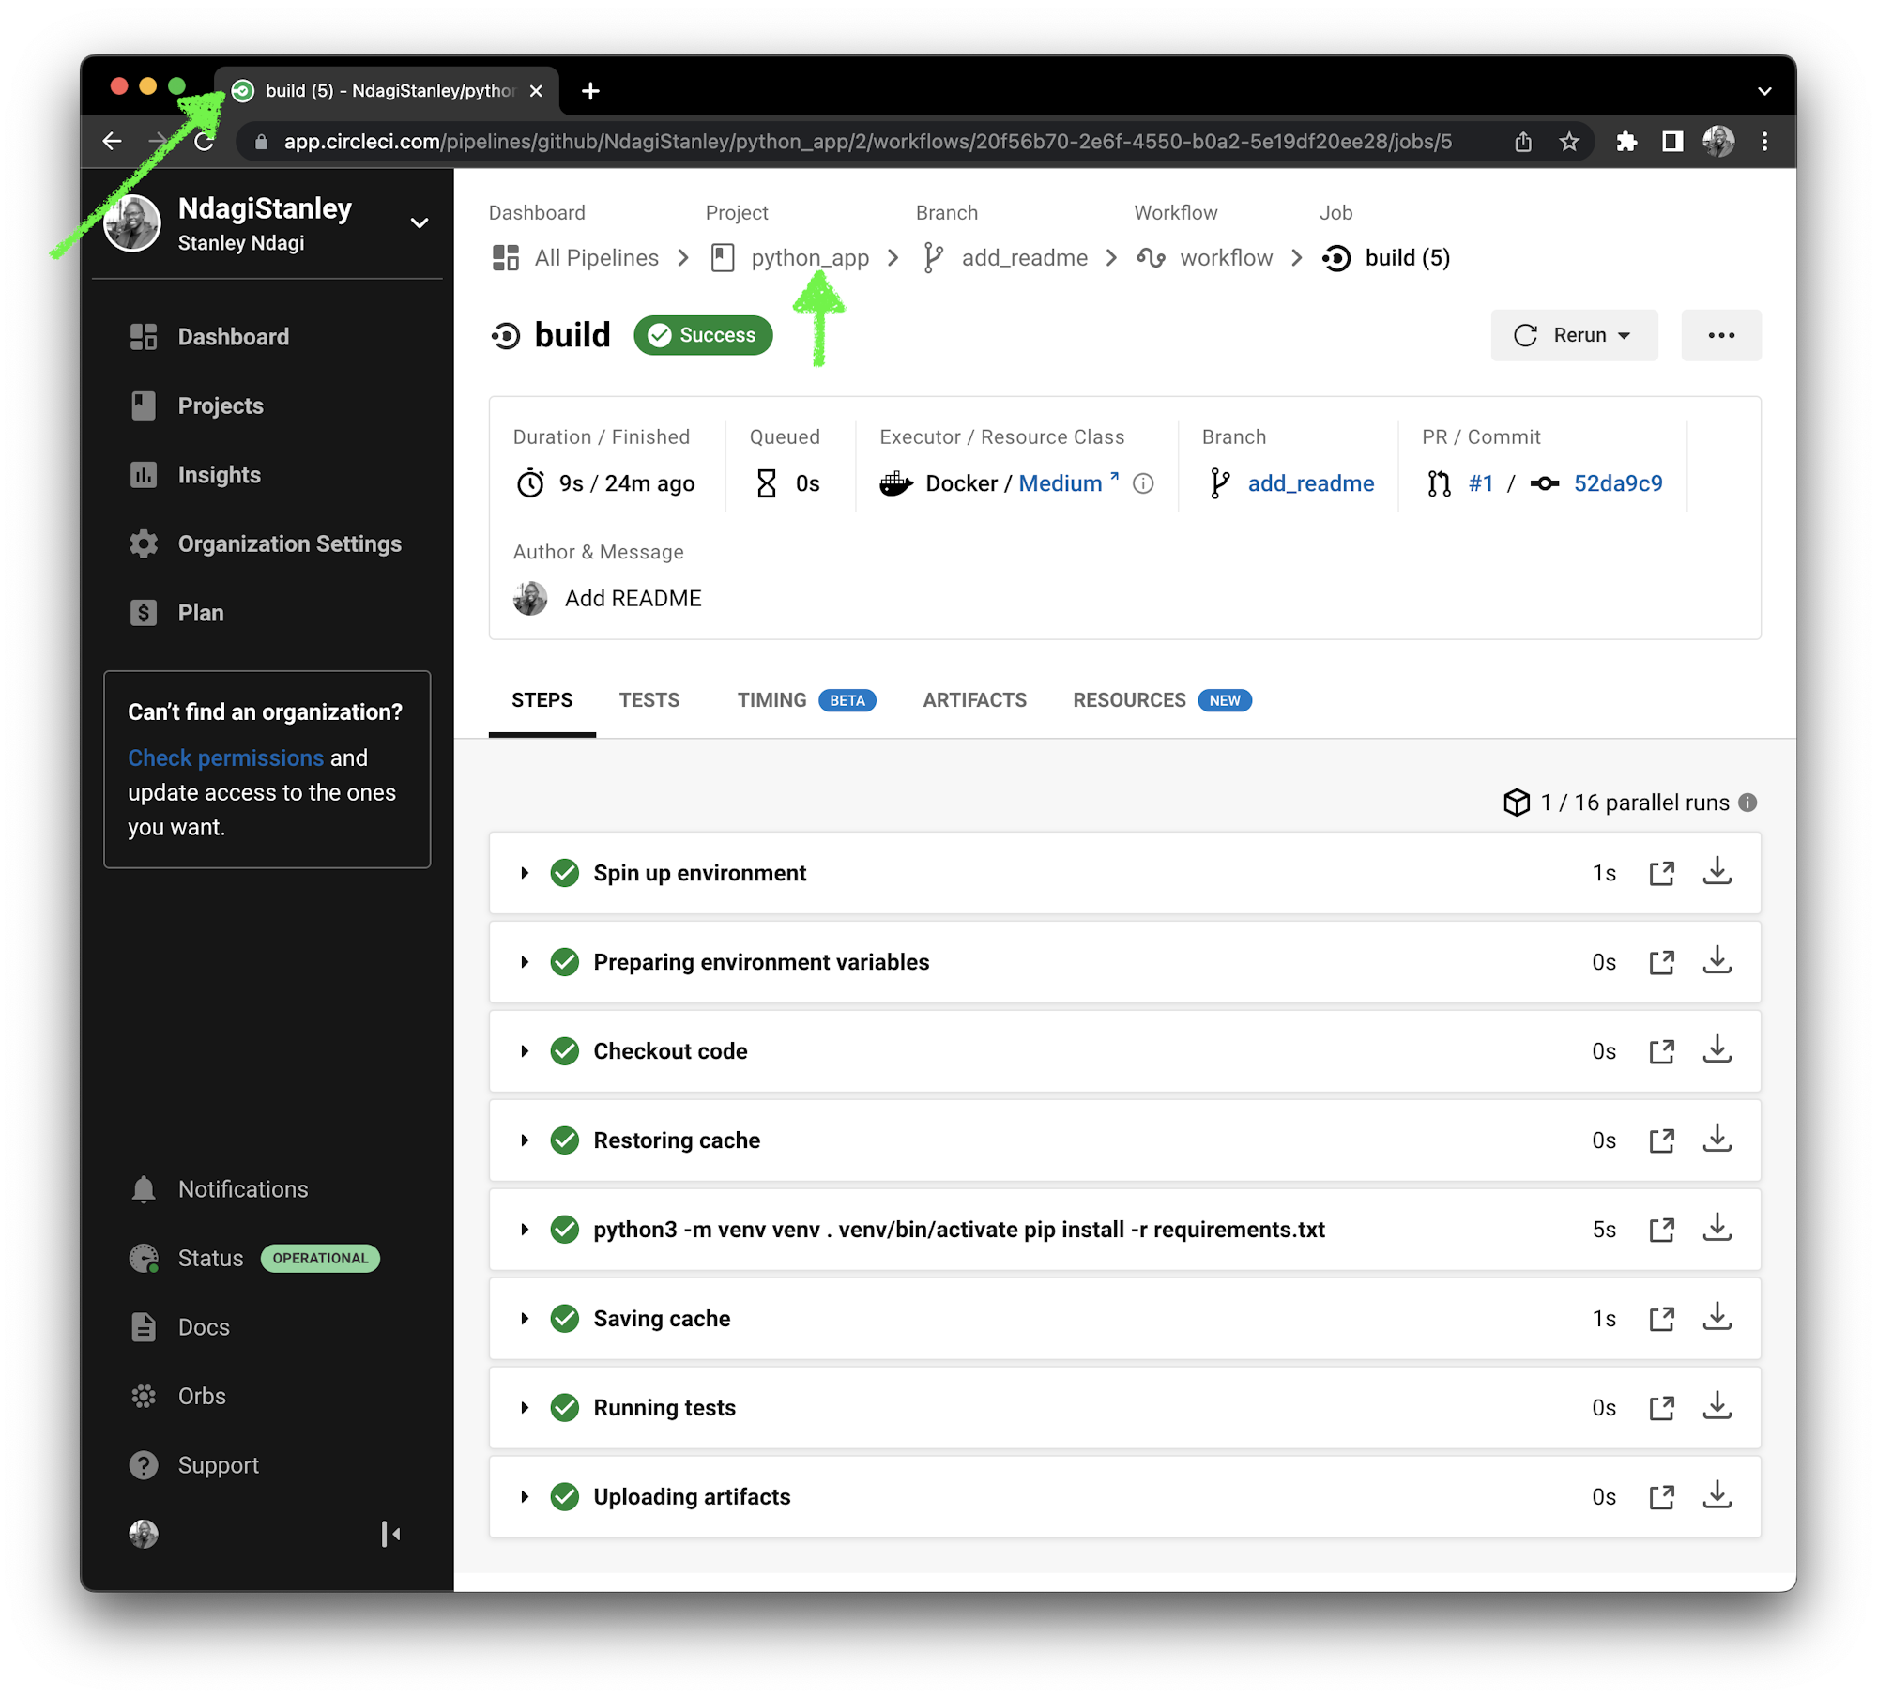Download Checkout code step output
Viewport: 1877px width, 1698px height.
[1717, 1049]
